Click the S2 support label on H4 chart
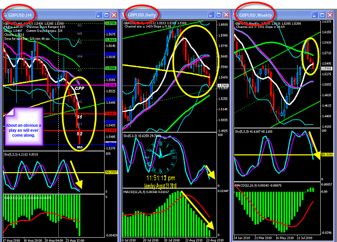The height and width of the screenshot is (242, 337). 79,134
